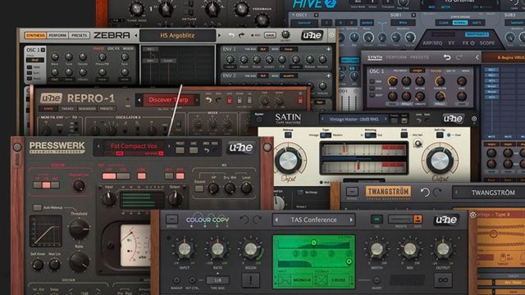Click the Colour Copy save icon
525x295 pixels.
pyautogui.click(x=418, y=219)
